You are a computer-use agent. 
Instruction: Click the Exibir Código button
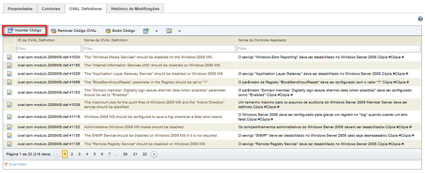(120, 30)
